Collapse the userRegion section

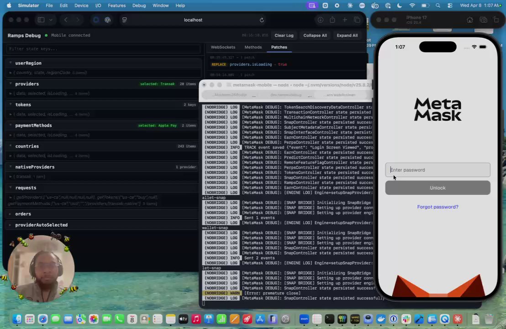click(x=11, y=63)
